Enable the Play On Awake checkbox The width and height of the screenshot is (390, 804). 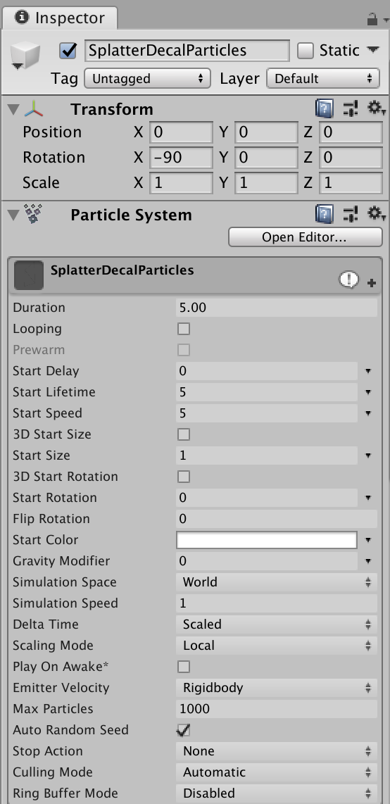pyautogui.click(x=184, y=667)
